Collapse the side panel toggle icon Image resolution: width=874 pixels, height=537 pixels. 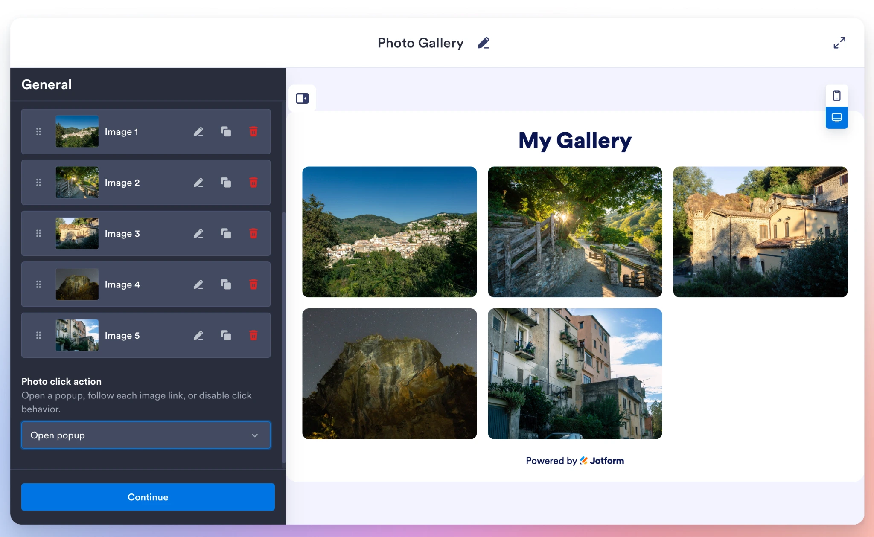(x=302, y=99)
